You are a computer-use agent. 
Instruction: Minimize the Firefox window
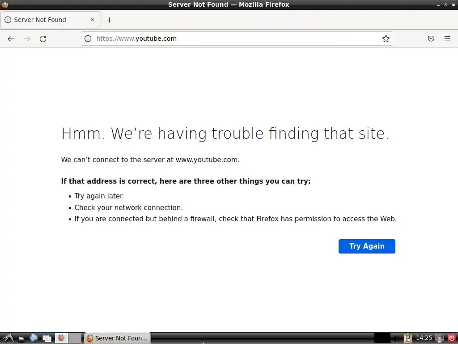coord(438,5)
